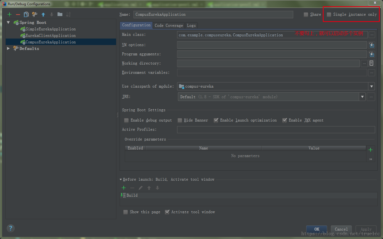Open edit defaults wrench icon
Viewport: 383px width, 239px height.
coord(35,14)
